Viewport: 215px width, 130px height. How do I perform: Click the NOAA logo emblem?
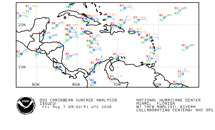click(26, 105)
